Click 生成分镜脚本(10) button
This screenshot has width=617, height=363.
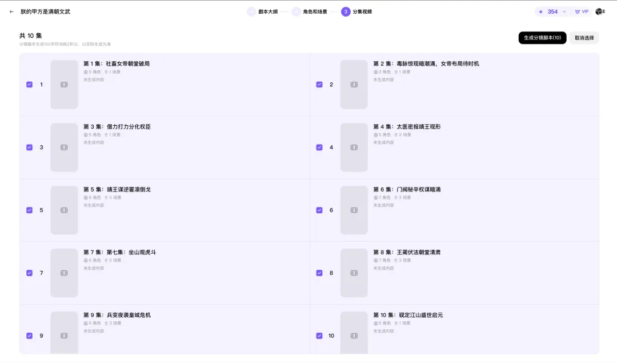[x=542, y=38]
